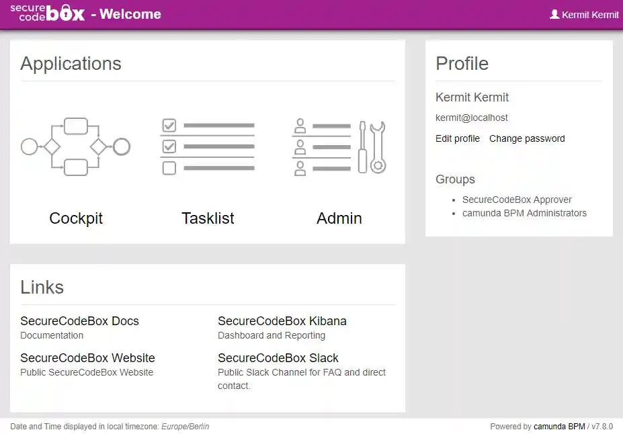Open the SecureCodeBox Docs link
Image resolution: width=623 pixels, height=434 pixels.
(x=79, y=321)
